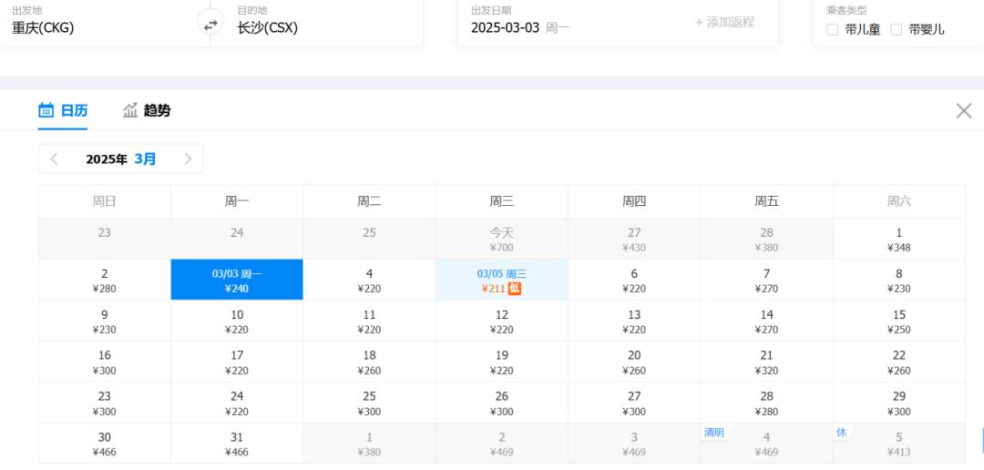This screenshot has height=470, width=984.
Task: Enable the 带儿童 checkbox
Action: pyautogui.click(x=832, y=29)
